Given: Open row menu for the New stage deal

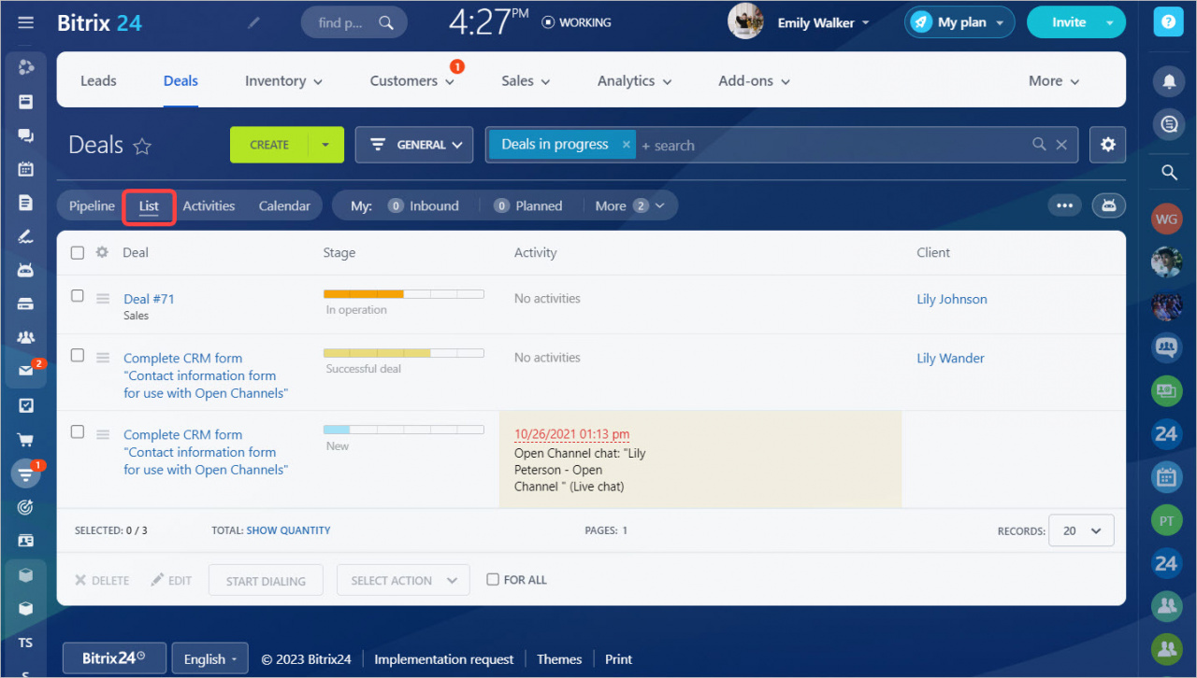Looking at the screenshot, I should coord(103,434).
